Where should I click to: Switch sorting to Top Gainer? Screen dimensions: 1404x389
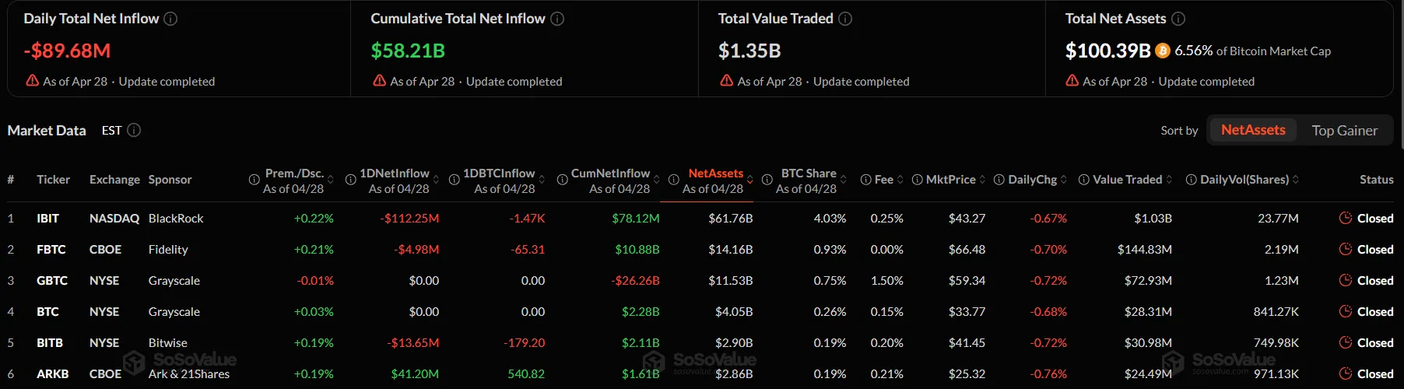1344,131
